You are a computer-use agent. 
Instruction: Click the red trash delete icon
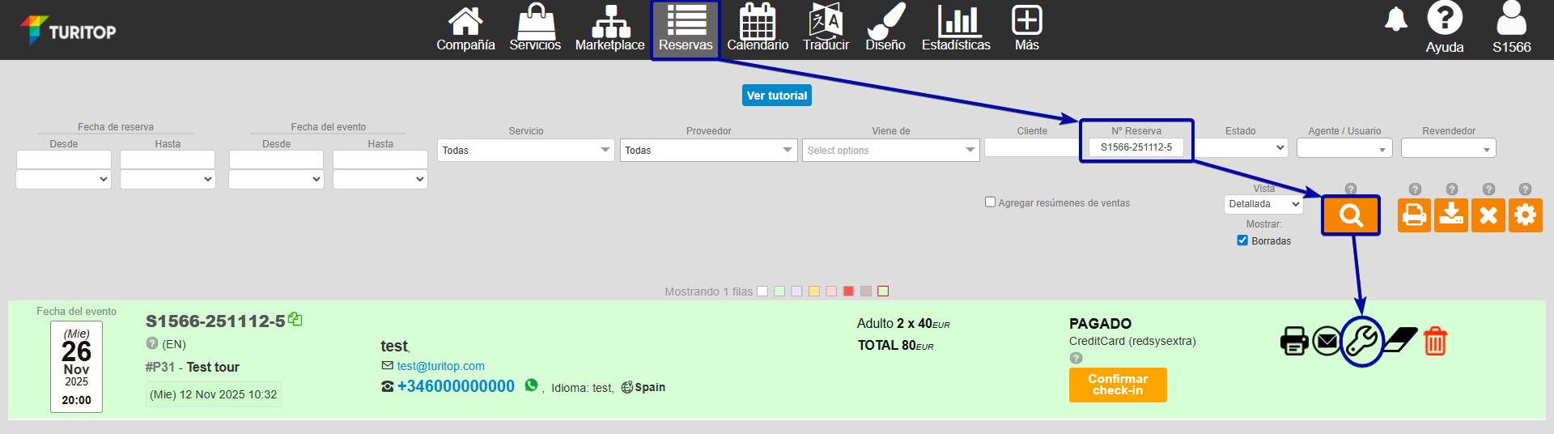coord(1435,341)
